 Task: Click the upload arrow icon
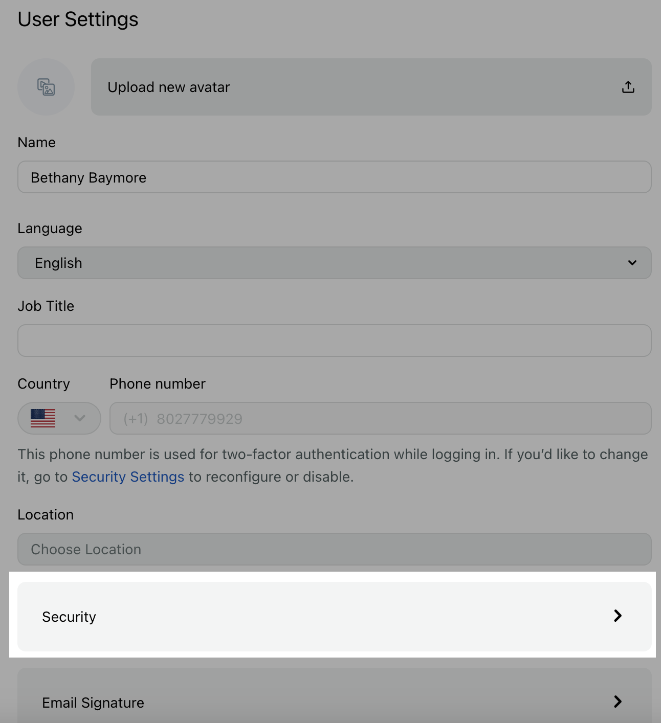coord(628,87)
